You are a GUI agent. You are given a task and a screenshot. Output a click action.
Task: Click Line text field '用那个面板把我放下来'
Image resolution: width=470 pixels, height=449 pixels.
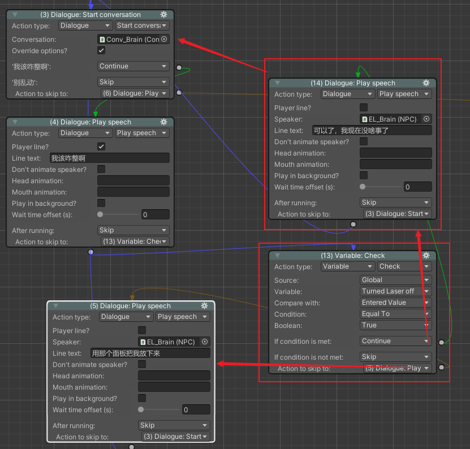(150, 353)
